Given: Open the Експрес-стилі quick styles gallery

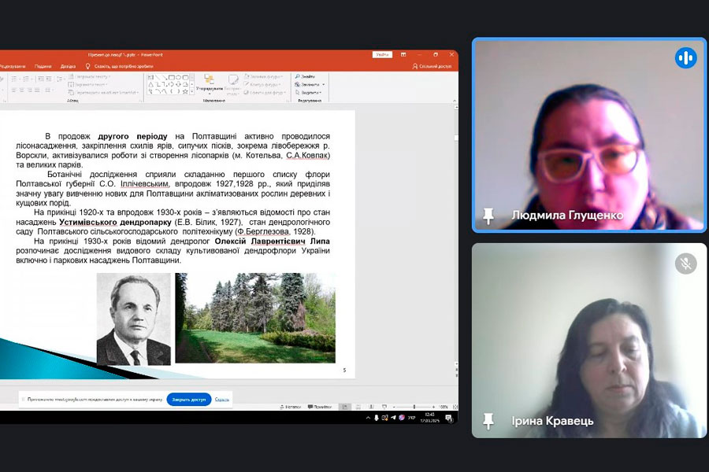Looking at the screenshot, I should coord(233,84).
